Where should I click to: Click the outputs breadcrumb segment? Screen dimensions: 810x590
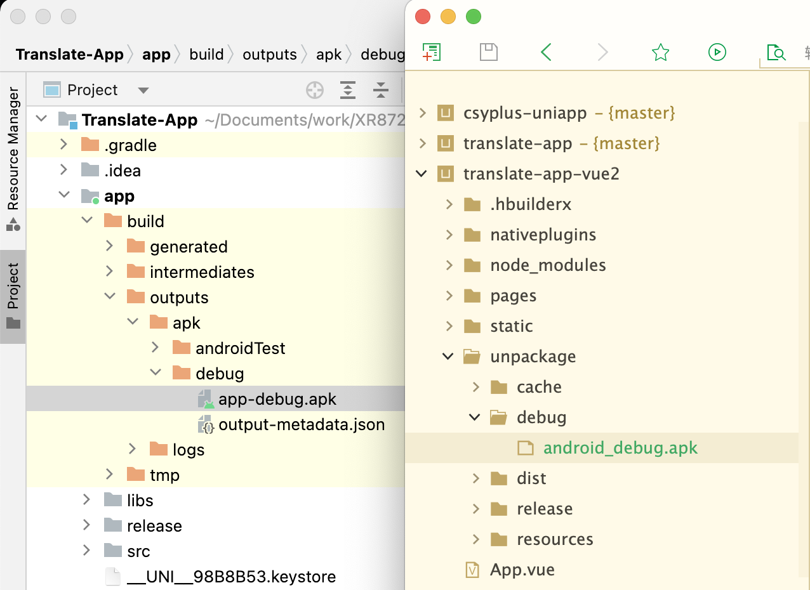click(x=270, y=55)
